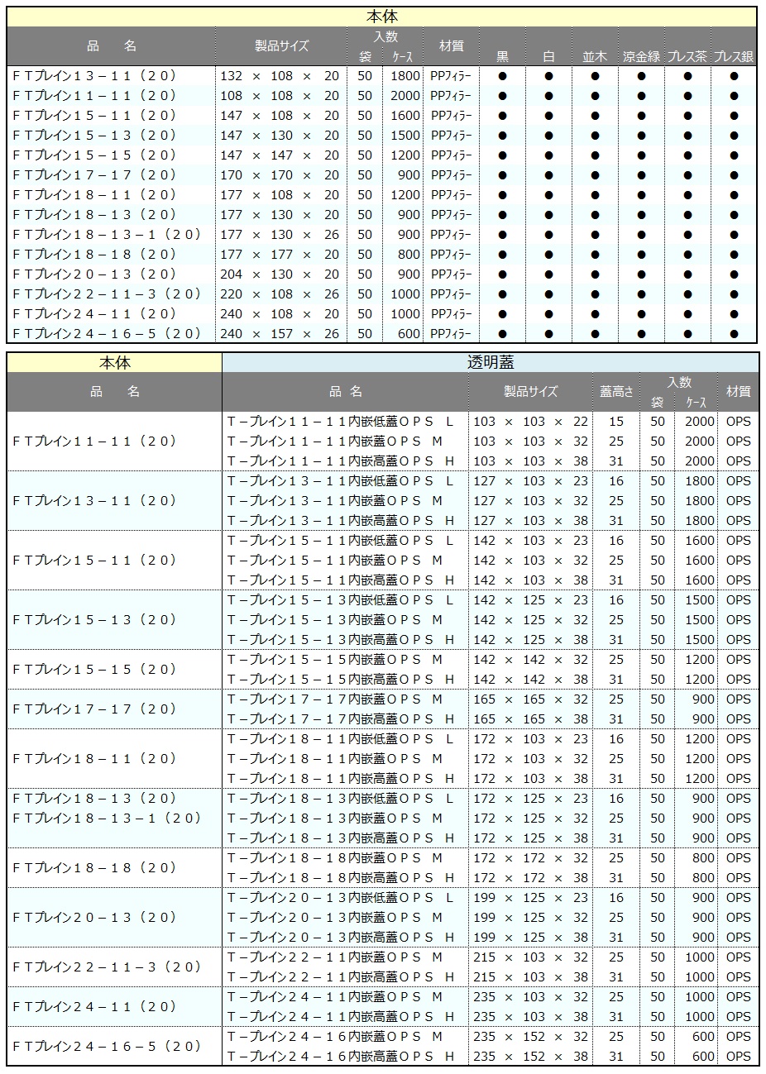Viewport: 766px width, 1074px height.
Task: Click ＦＴプレイン１７－１７（２０） in lower table
Action: pos(94,709)
